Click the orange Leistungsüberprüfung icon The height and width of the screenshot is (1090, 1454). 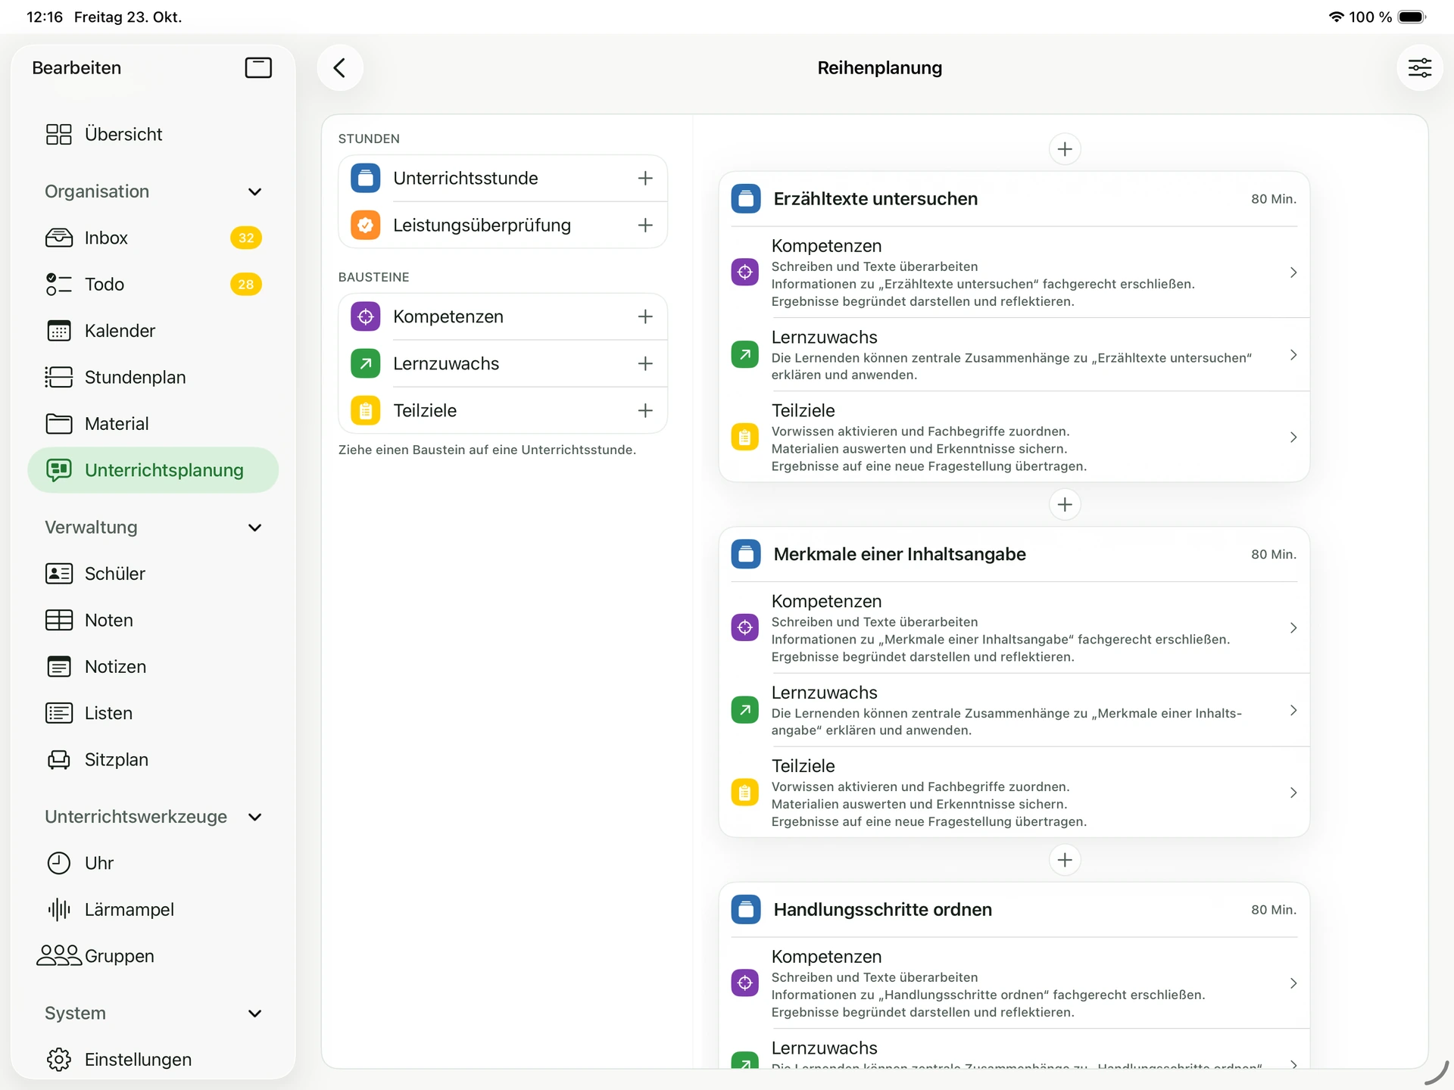coord(366,225)
